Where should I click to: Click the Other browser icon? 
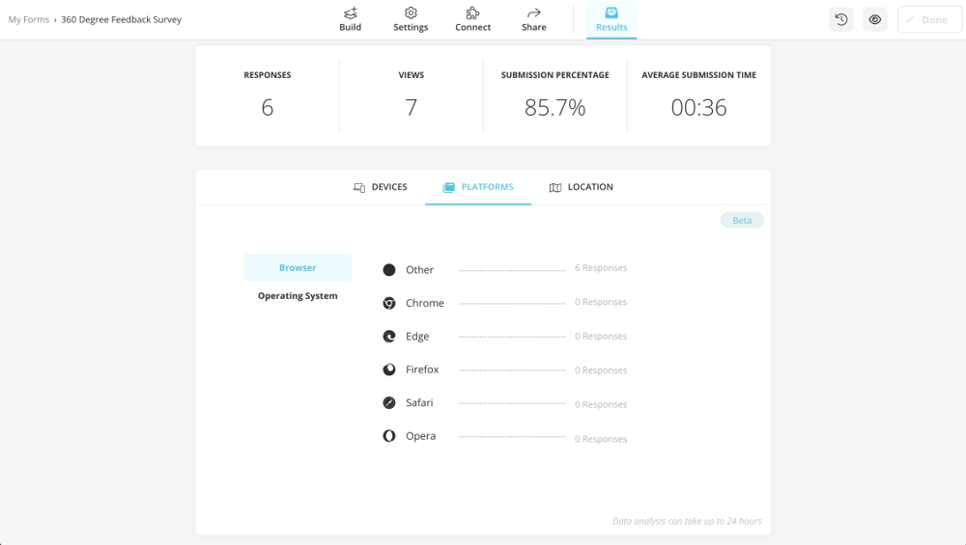click(x=389, y=270)
